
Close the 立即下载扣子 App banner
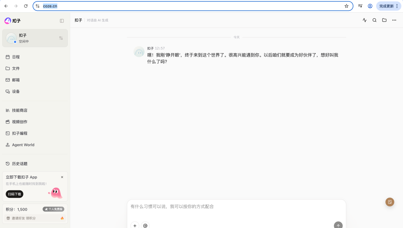click(x=62, y=177)
